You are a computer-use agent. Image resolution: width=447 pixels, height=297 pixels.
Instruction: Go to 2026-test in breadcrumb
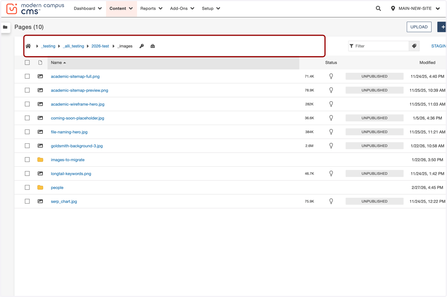(100, 46)
